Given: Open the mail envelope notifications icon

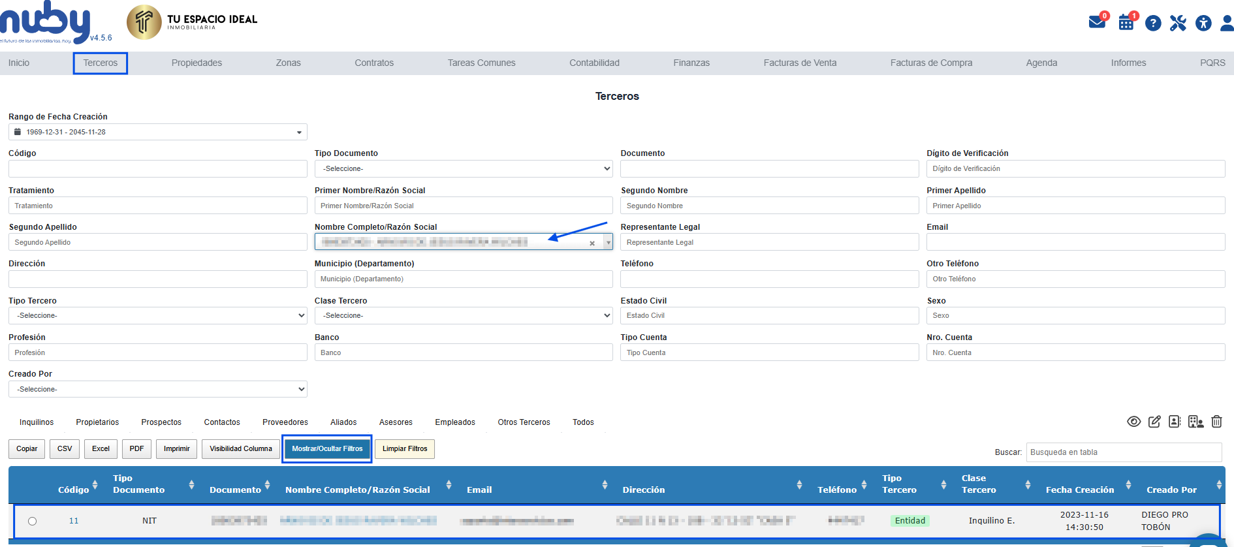Looking at the screenshot, I should tap(1097, 23).
